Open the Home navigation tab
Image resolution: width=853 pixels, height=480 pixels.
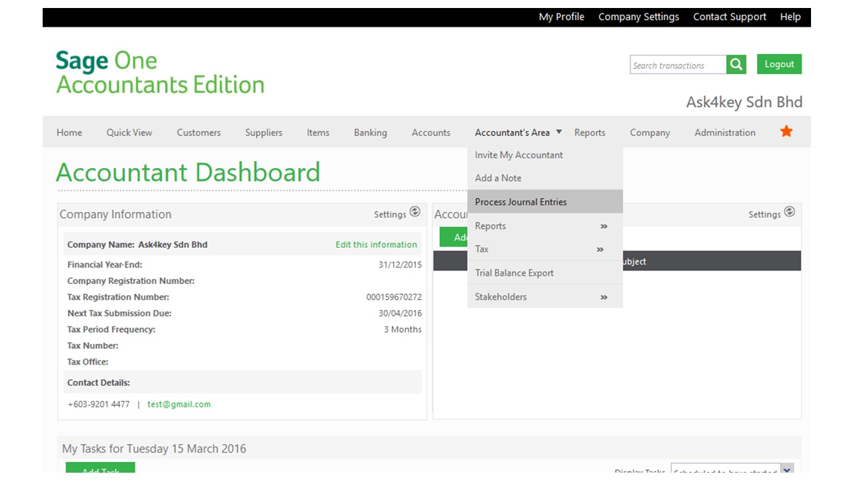69,132
